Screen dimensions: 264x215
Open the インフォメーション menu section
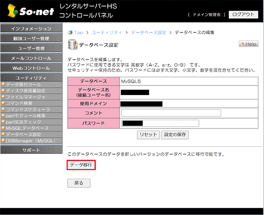(x=31, y=28)
